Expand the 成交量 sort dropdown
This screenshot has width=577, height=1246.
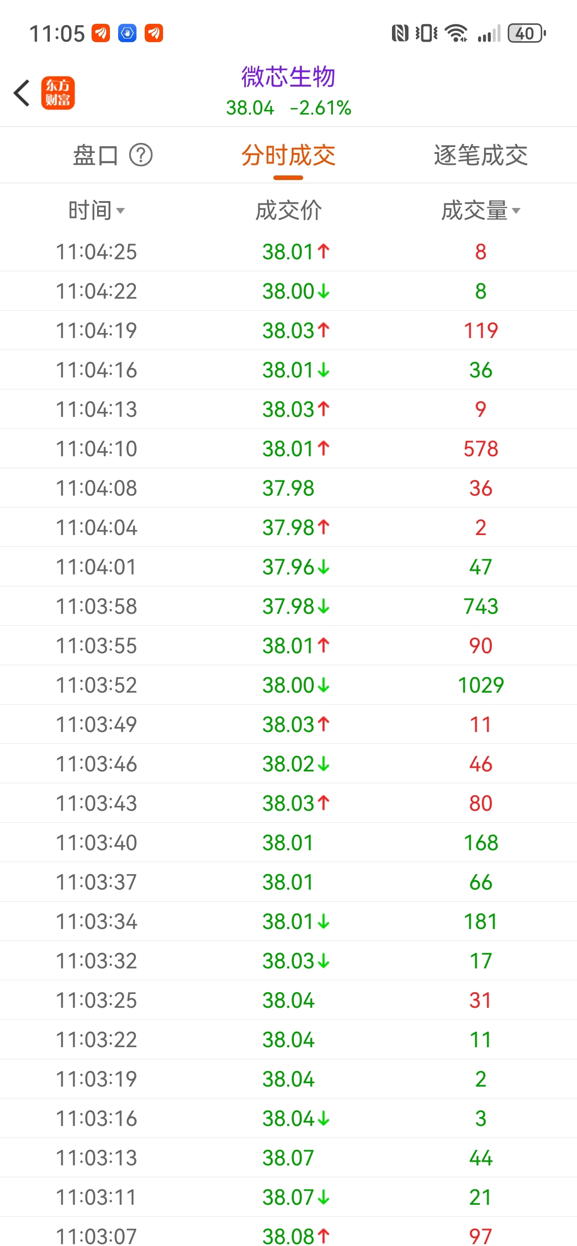pyautogui.click(x=480, y=210)
